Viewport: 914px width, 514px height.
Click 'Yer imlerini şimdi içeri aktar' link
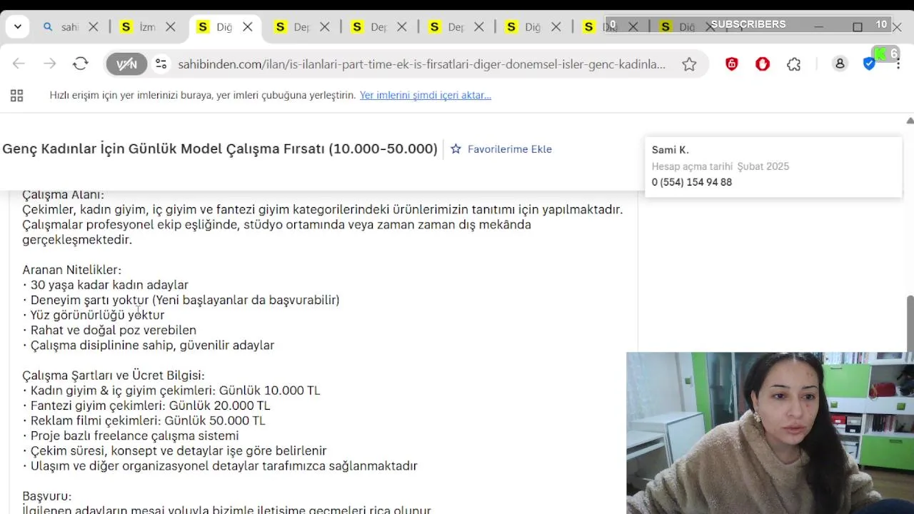pyautogui.click(x=426, y=95)
